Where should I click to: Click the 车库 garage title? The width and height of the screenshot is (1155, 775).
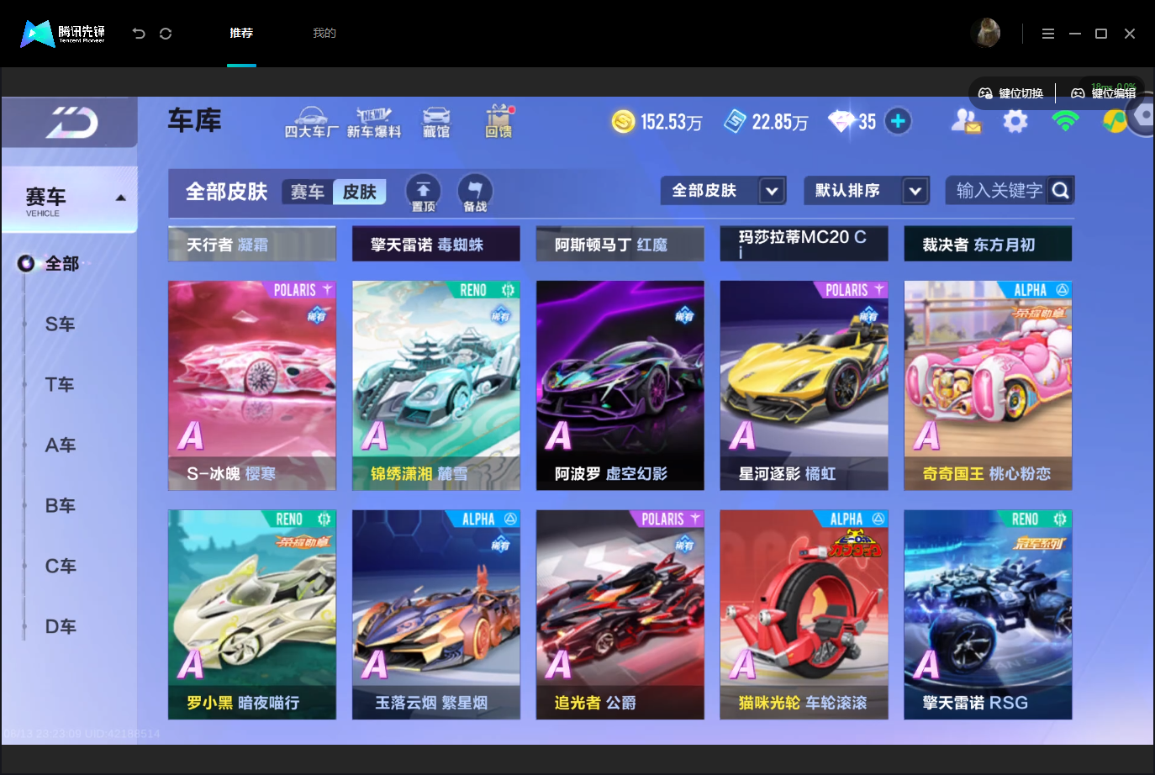[194, 120]
